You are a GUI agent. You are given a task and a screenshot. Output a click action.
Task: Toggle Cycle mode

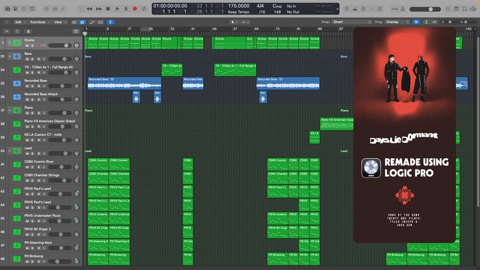144,9
